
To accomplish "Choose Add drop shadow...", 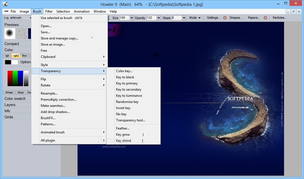I will [x=69, y=112].
